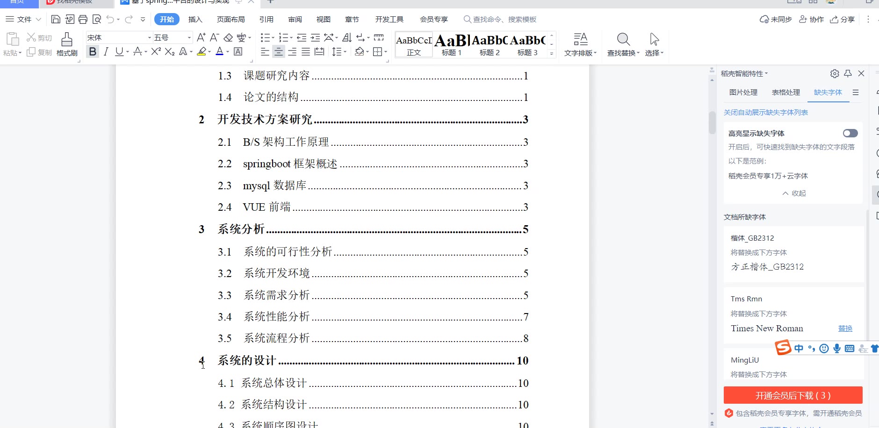Viewport: 879px width, 428px height.
Task: Open the 页面布局 ribbon tab
Action: click(x=231, y=19)
